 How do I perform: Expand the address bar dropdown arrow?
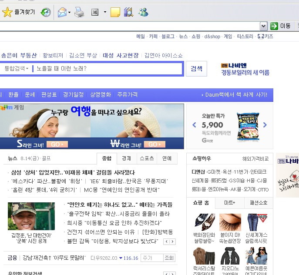[264, 26]
